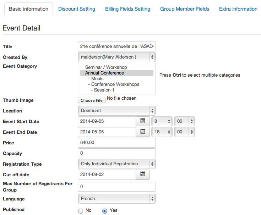Go to the Group Member Fields tab
Screen dimensions: 261x215
pos(185,9)
